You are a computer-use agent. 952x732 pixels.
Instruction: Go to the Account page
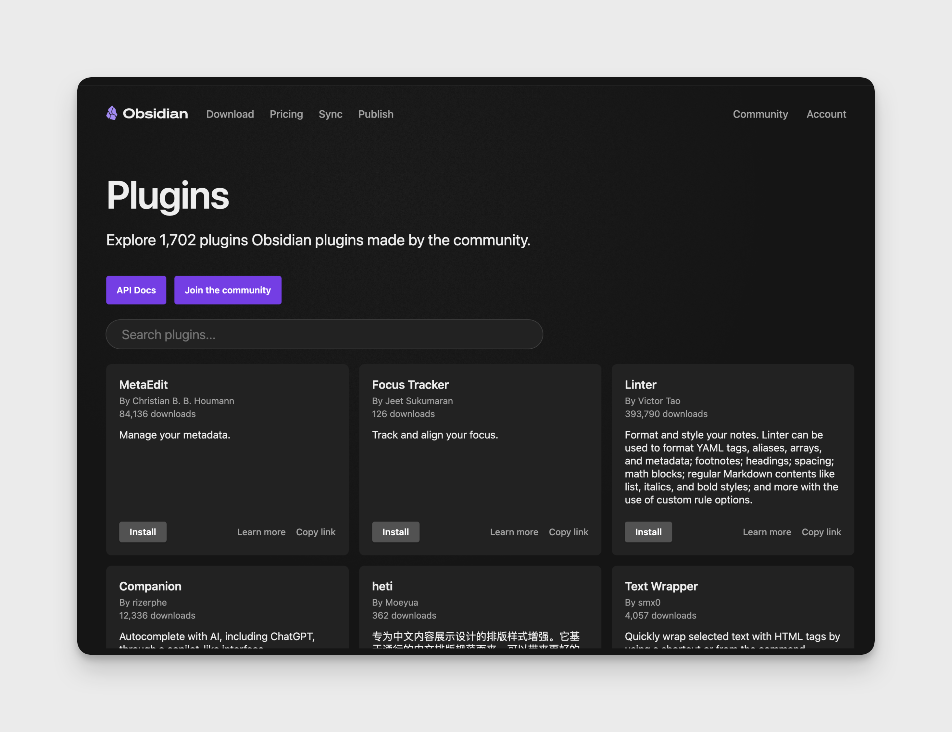pyautogui.click(x=826, y=114)
